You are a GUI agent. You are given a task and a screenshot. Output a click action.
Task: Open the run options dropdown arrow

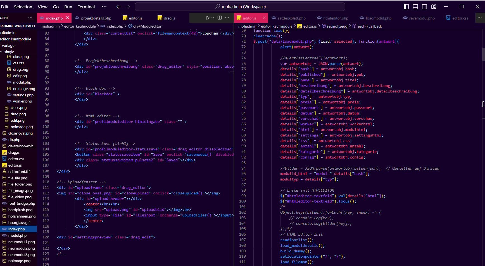click(213, 18)
